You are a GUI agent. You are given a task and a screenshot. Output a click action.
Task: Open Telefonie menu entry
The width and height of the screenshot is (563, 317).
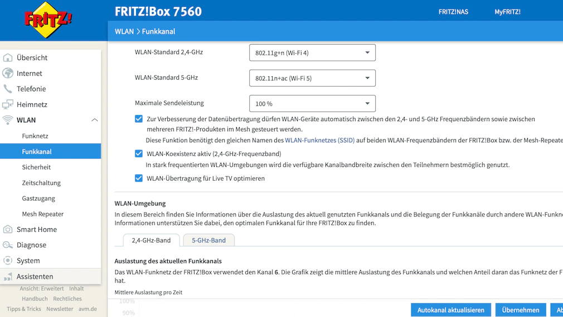coord(31,89)
